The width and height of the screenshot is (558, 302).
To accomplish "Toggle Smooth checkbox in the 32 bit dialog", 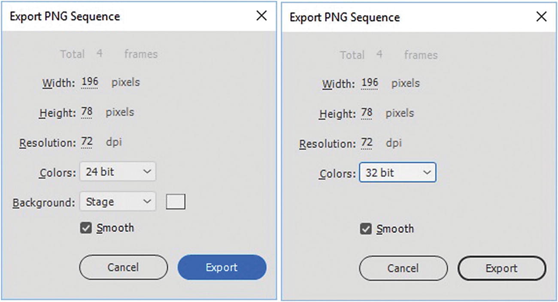I will [x=366, y=229].
